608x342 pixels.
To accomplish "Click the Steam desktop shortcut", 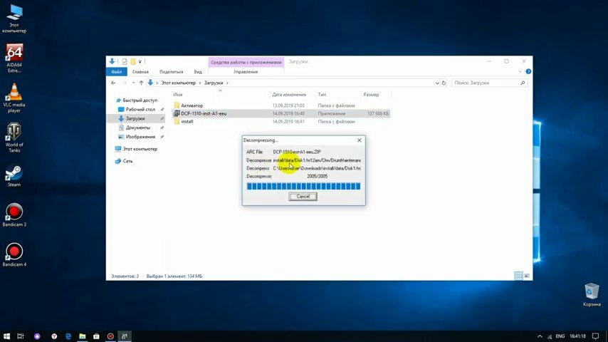I will (x=14, y=175).
